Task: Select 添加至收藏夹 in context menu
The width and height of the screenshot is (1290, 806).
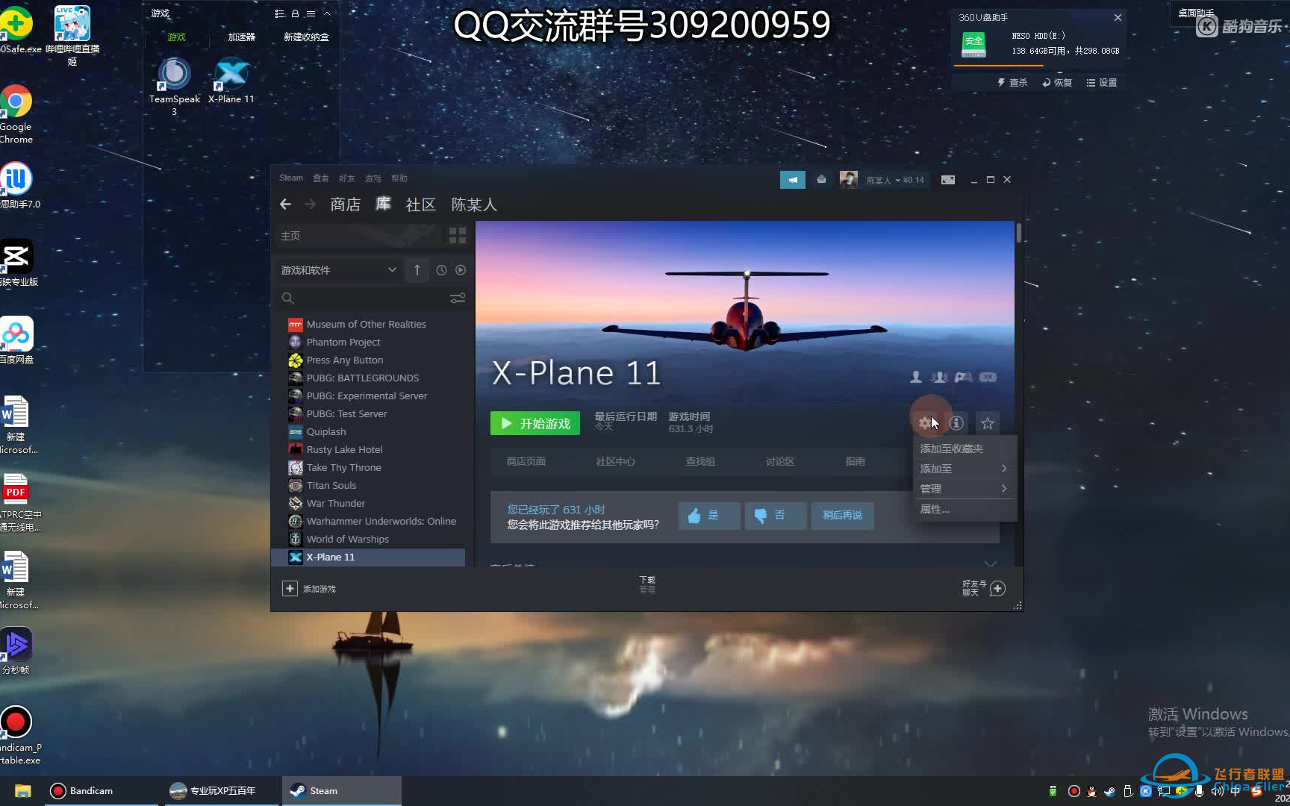Action: pos(952,449)
